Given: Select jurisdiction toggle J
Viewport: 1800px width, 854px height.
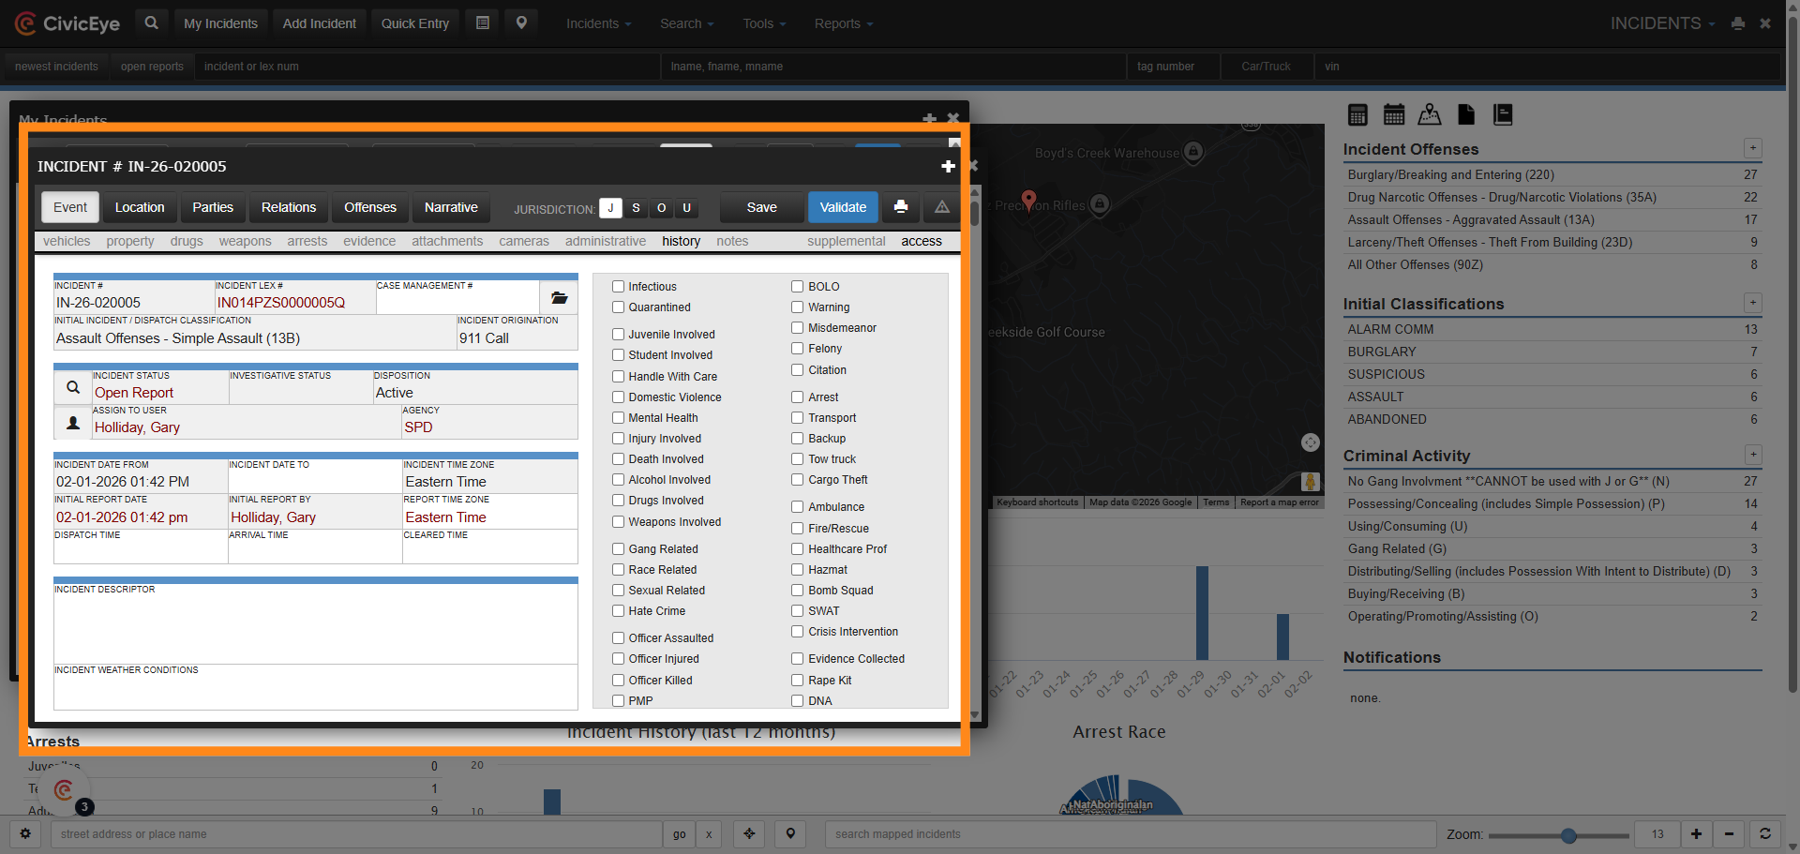Looking at the screenshot, I should (610, 208).
